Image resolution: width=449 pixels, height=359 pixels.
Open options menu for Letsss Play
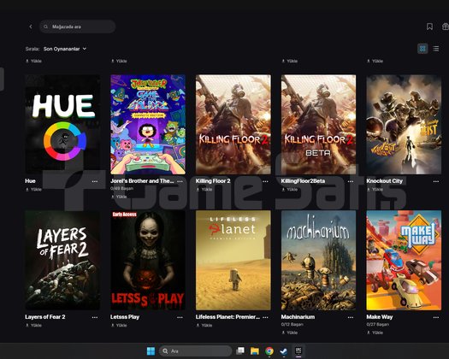click(x=180, y=317)
